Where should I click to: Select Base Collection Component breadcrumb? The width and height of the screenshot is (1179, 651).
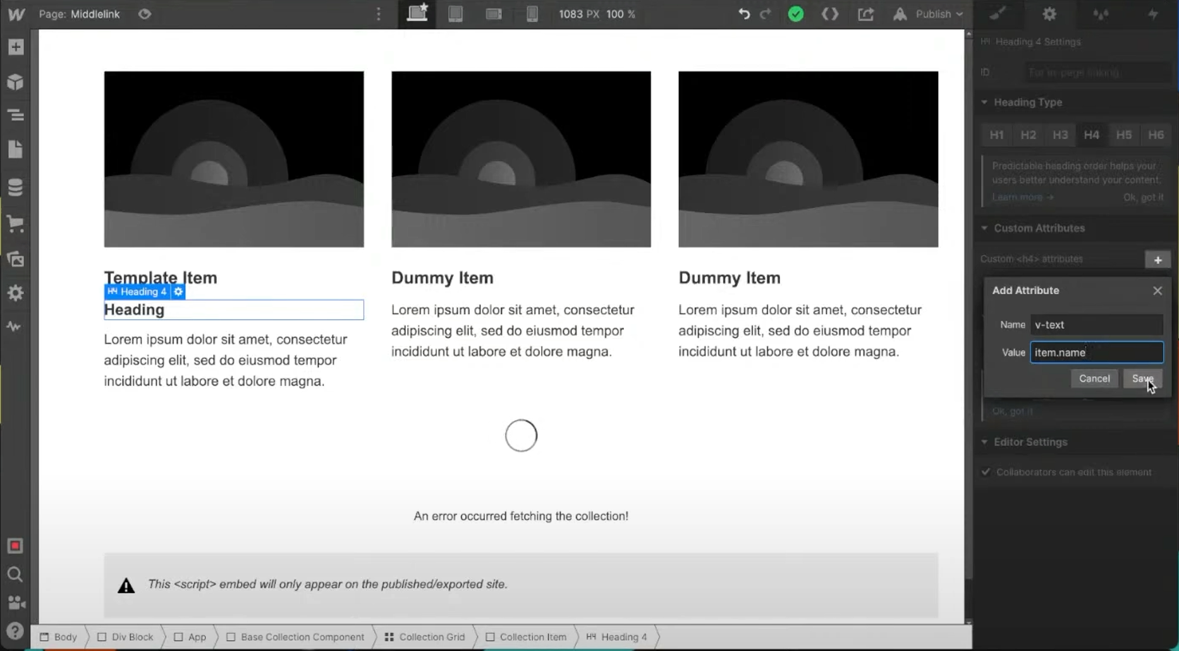coord(295,637)
